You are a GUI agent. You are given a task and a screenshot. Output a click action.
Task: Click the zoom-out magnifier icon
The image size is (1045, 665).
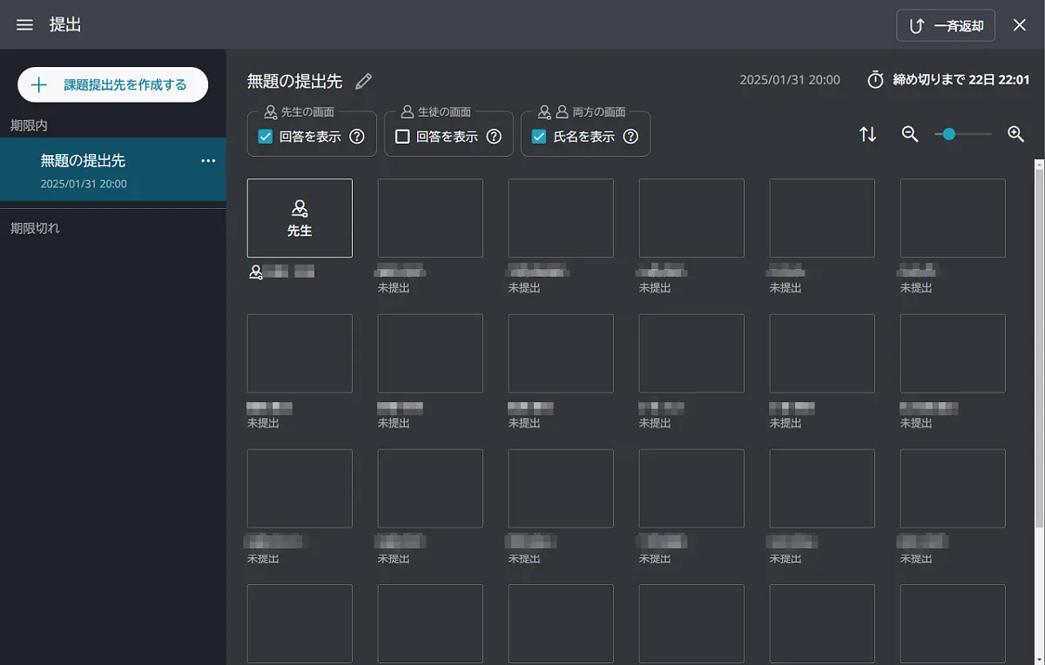910,134
